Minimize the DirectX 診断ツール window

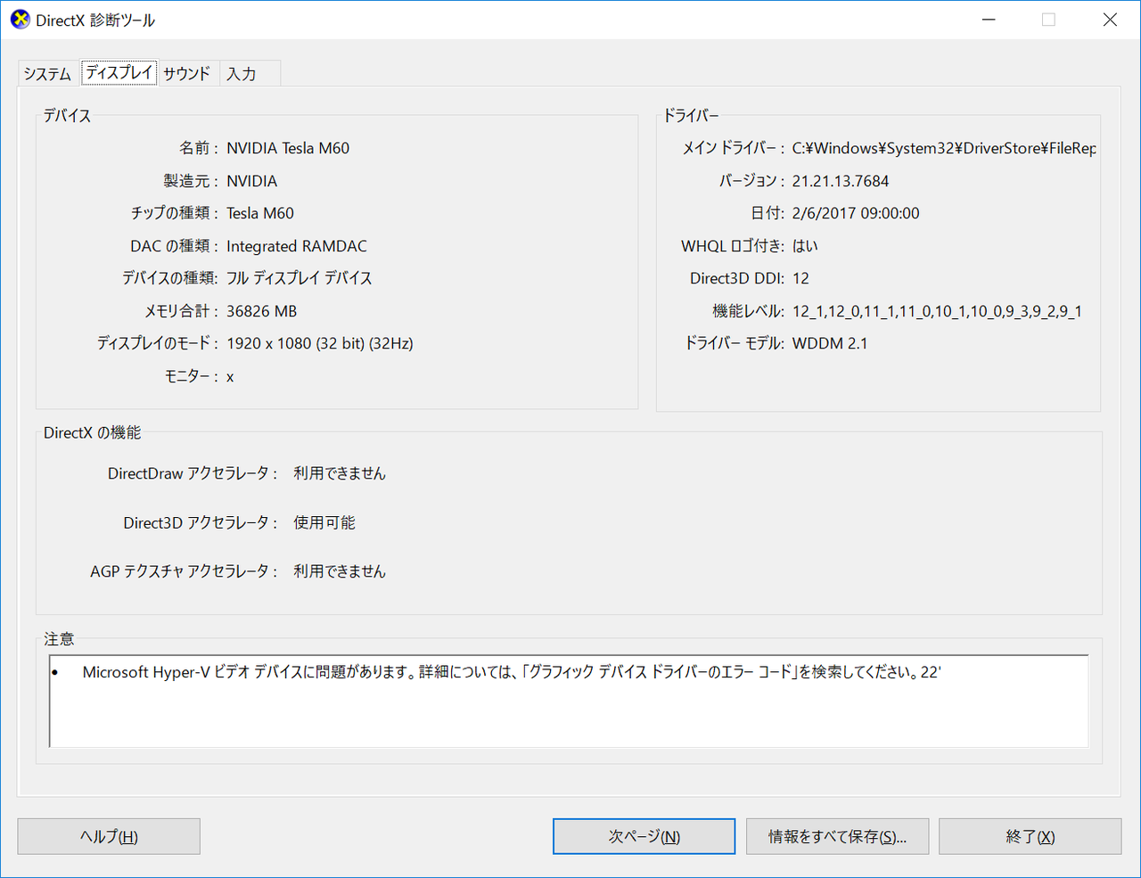pos(989,20)
